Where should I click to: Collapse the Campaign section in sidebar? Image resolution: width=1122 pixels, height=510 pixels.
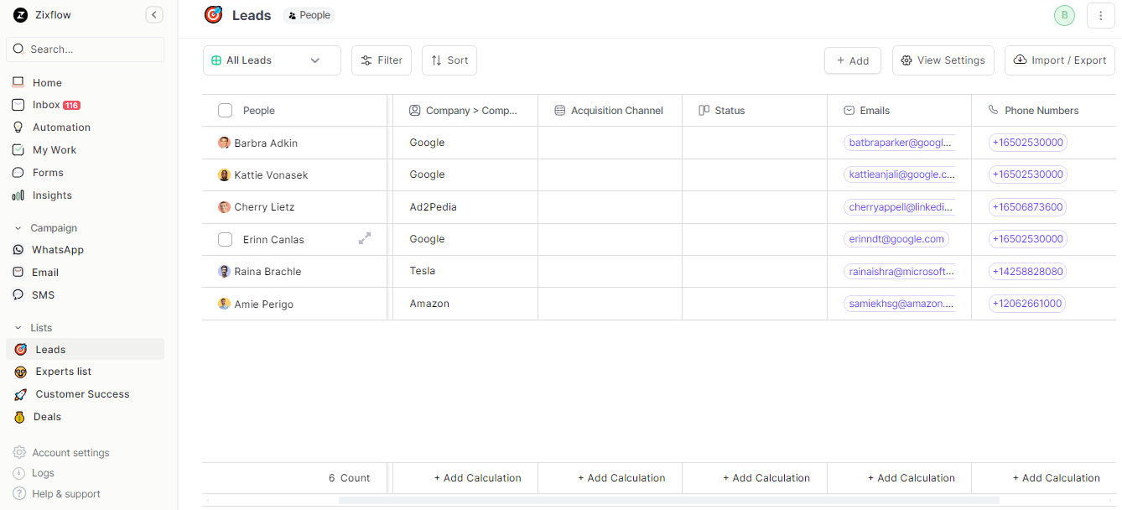pos(18,228)
